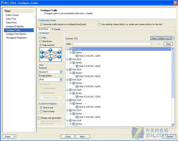The height and width of the screenshot is (141, 178).
Task: Go to Select Ports step
Action: 11,23
